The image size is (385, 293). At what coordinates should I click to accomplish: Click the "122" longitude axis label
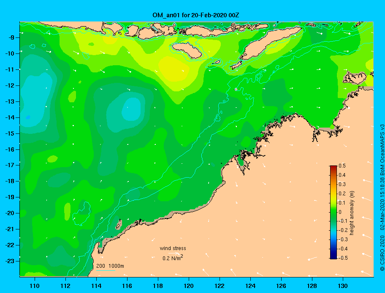coord(220,286)
